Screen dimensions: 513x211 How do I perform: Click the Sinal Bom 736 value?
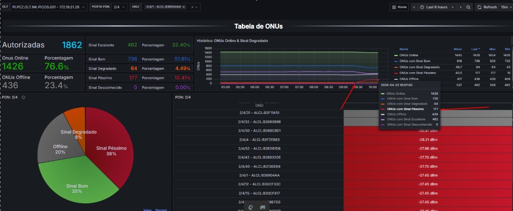[x=132, y=59]
